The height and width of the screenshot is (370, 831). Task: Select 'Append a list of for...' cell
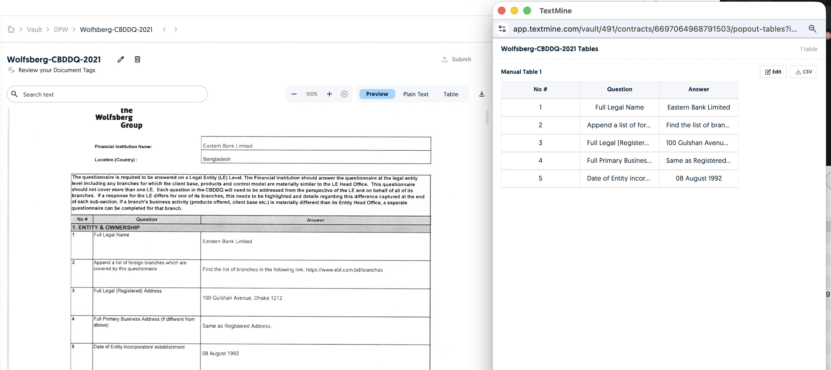coord(619,125)
